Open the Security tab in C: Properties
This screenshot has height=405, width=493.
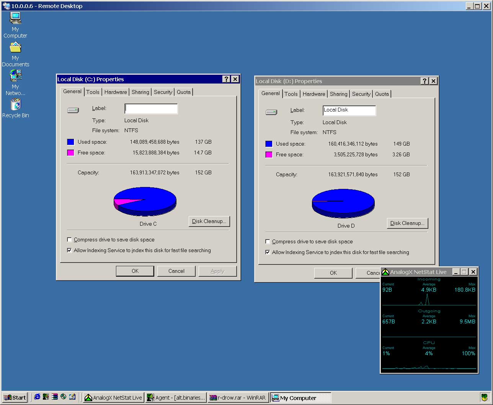(x=163, y=92)
